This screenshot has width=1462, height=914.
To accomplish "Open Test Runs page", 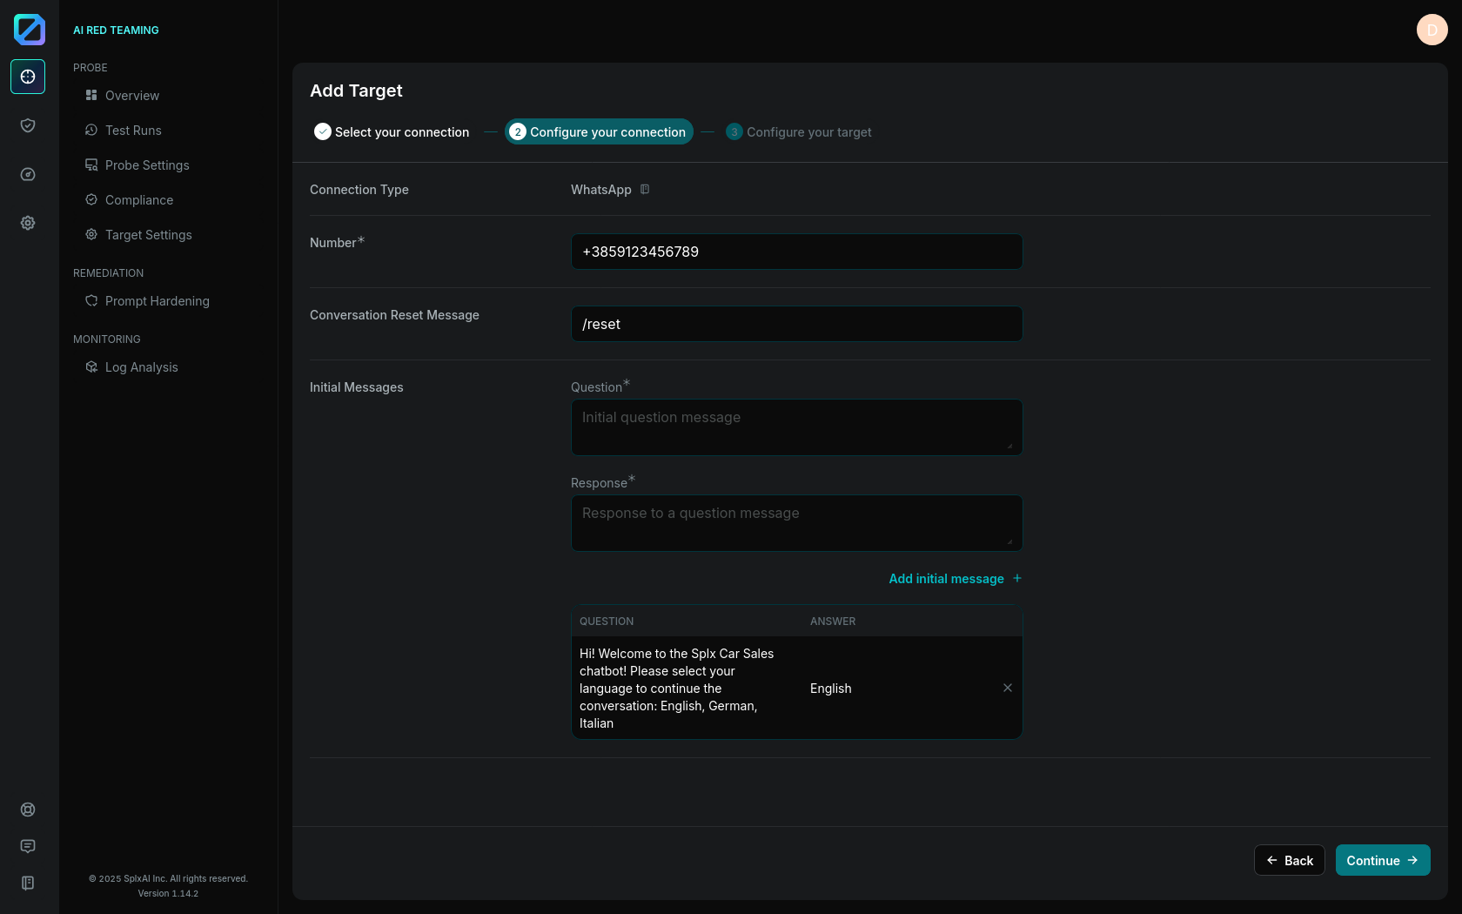I will tap(133, 131).
